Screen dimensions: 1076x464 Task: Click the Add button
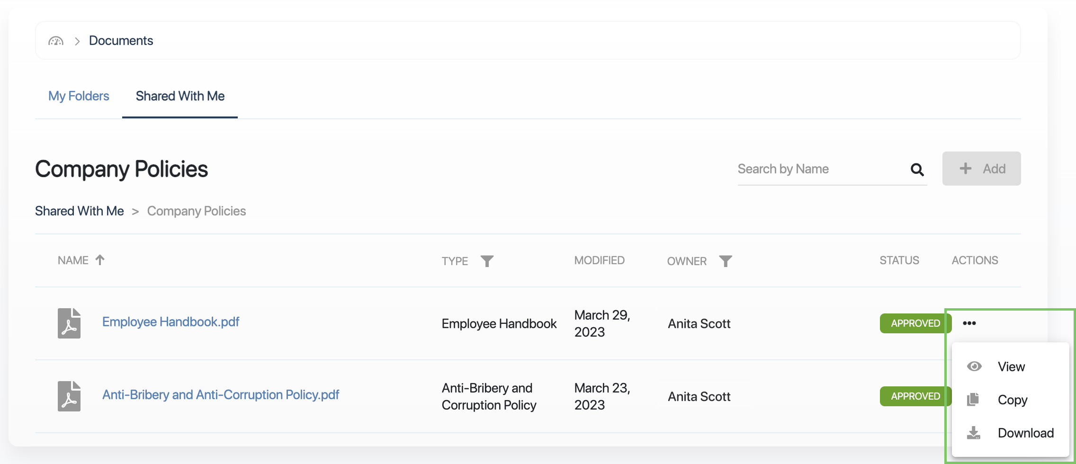[x=981, y=169]
